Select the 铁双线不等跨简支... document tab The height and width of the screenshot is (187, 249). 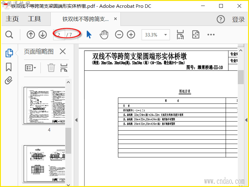click(86, 19)
